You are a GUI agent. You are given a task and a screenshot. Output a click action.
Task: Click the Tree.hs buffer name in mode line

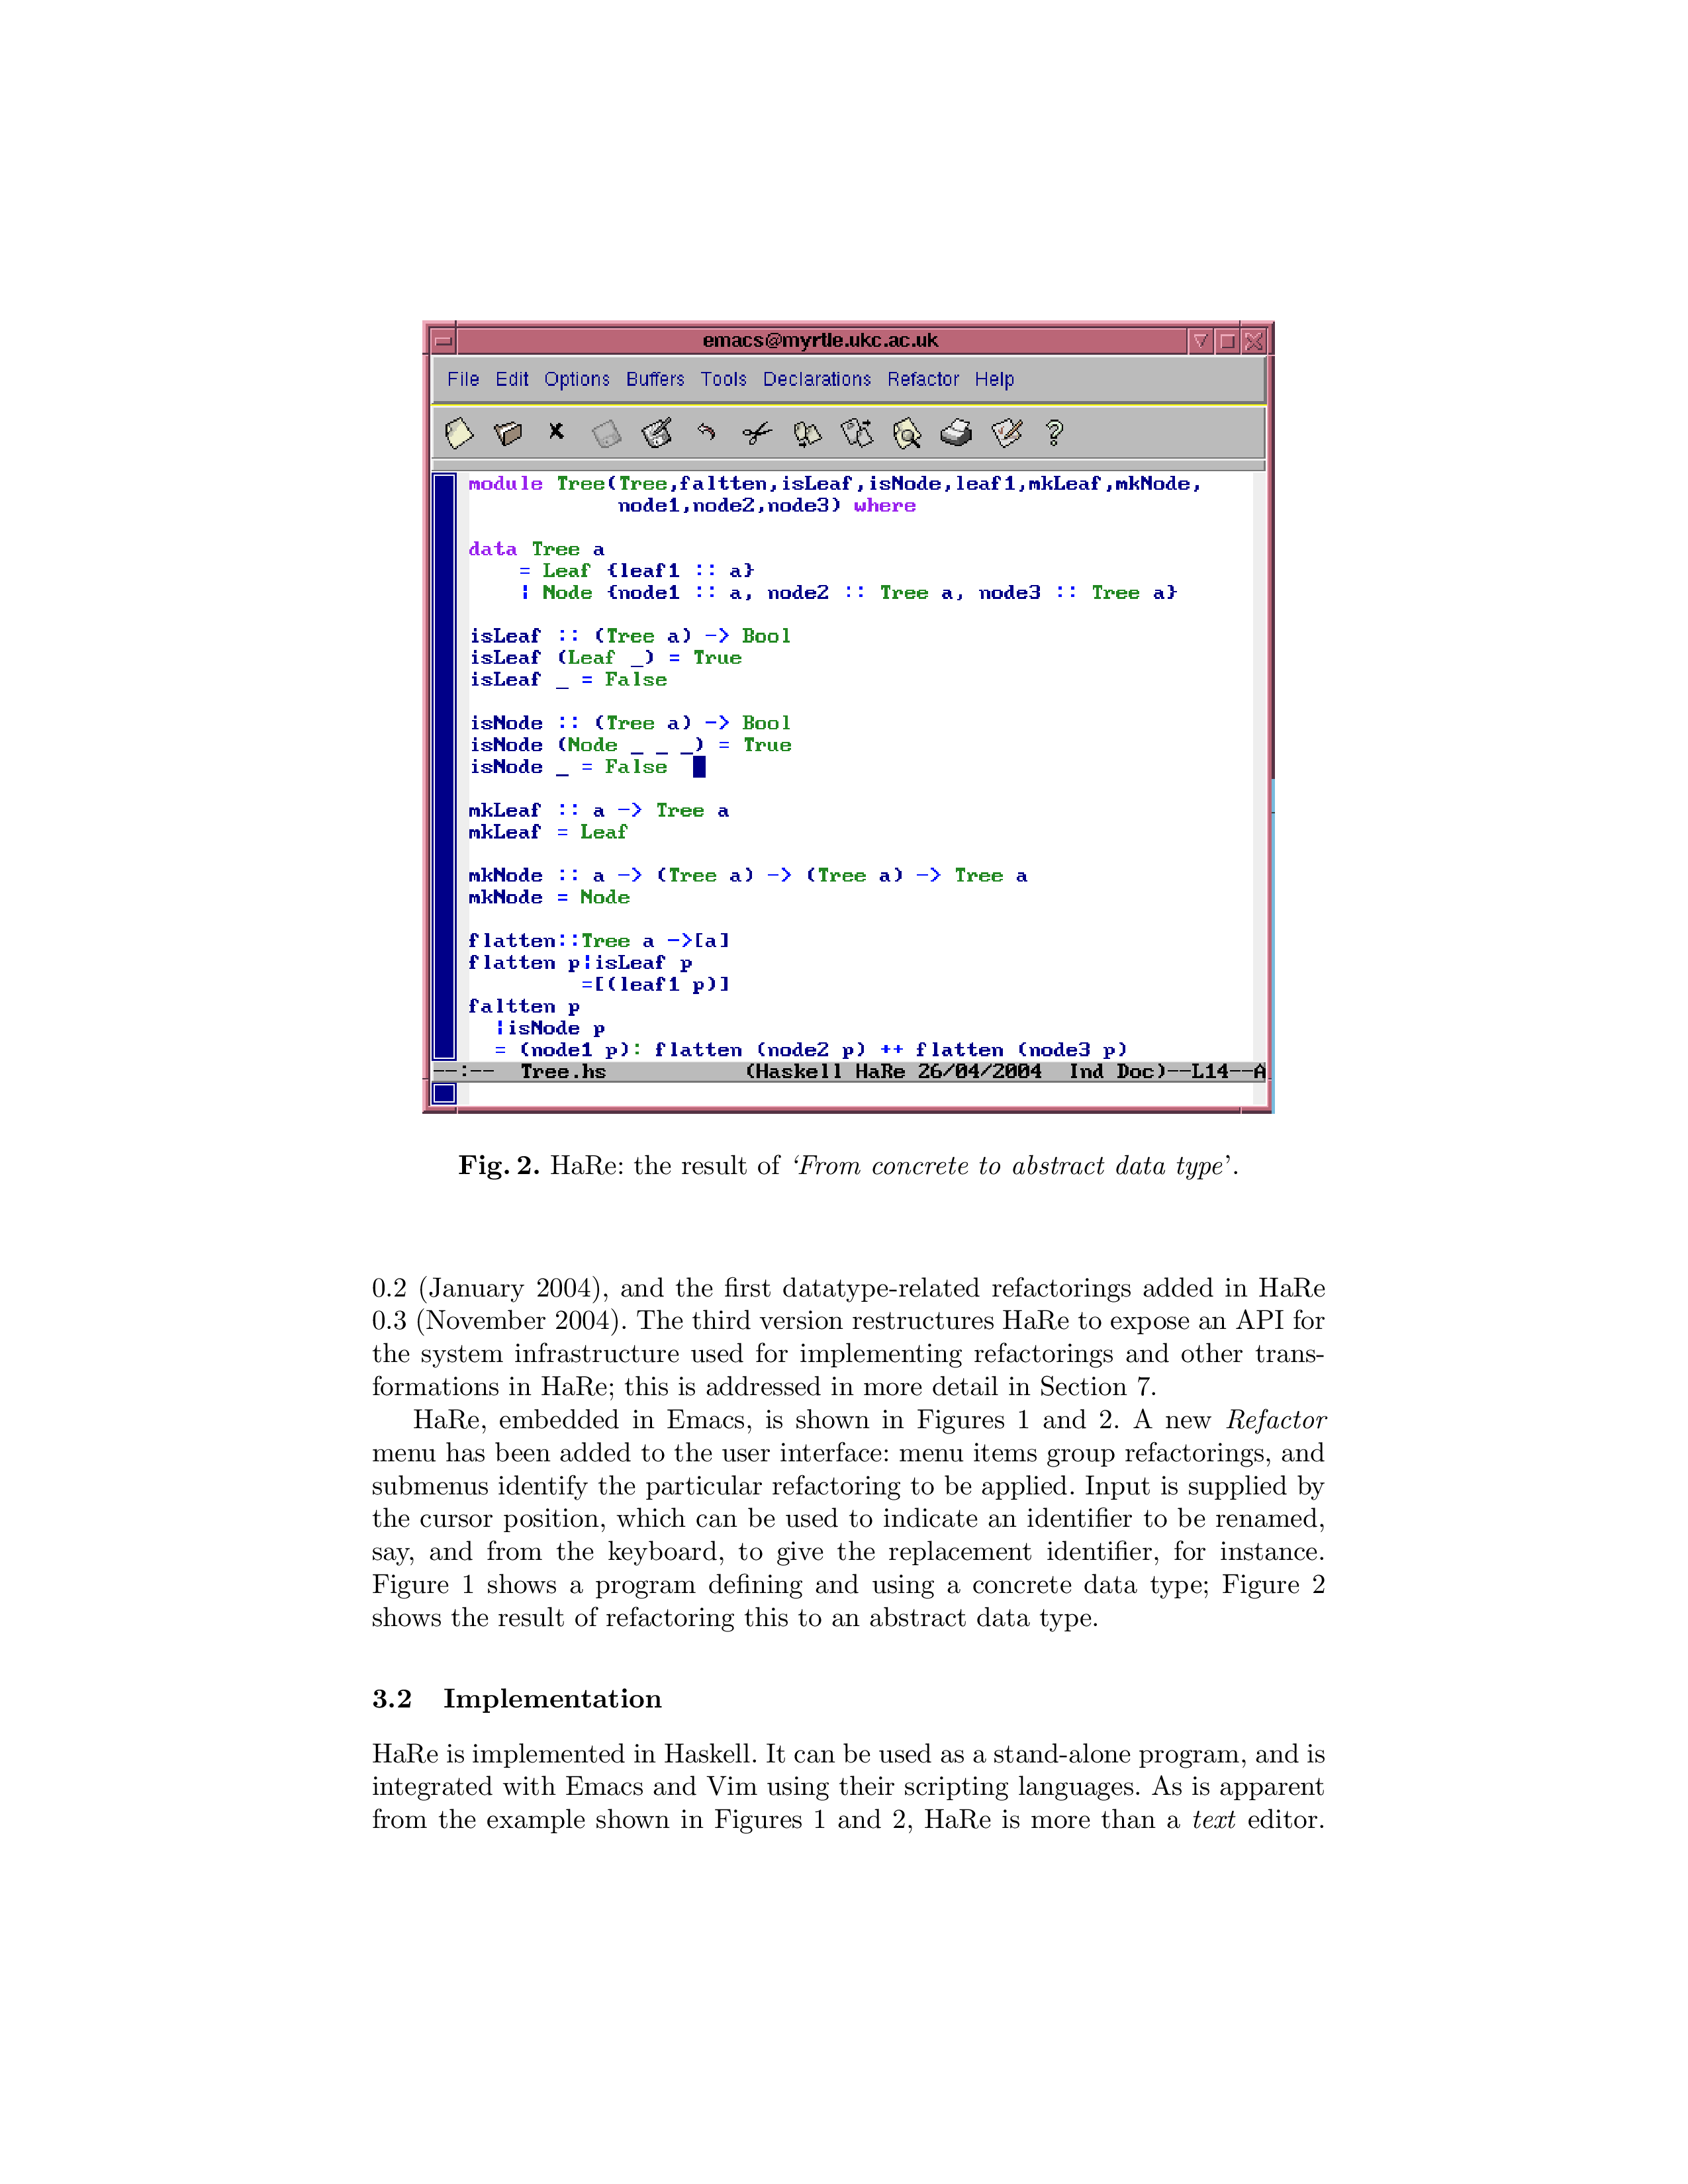(563, 1072)
